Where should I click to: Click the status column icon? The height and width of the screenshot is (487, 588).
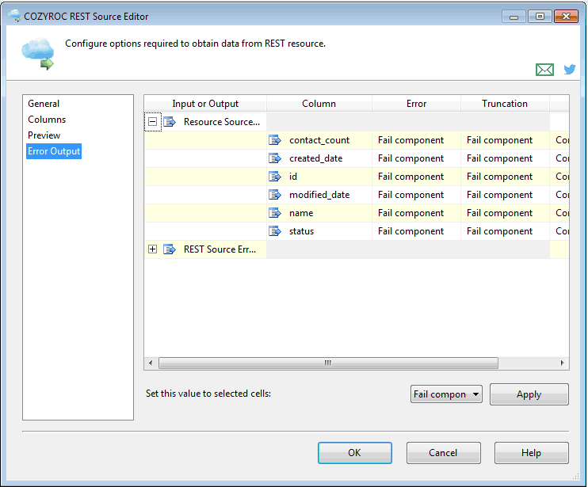click(x=275, y=231)
